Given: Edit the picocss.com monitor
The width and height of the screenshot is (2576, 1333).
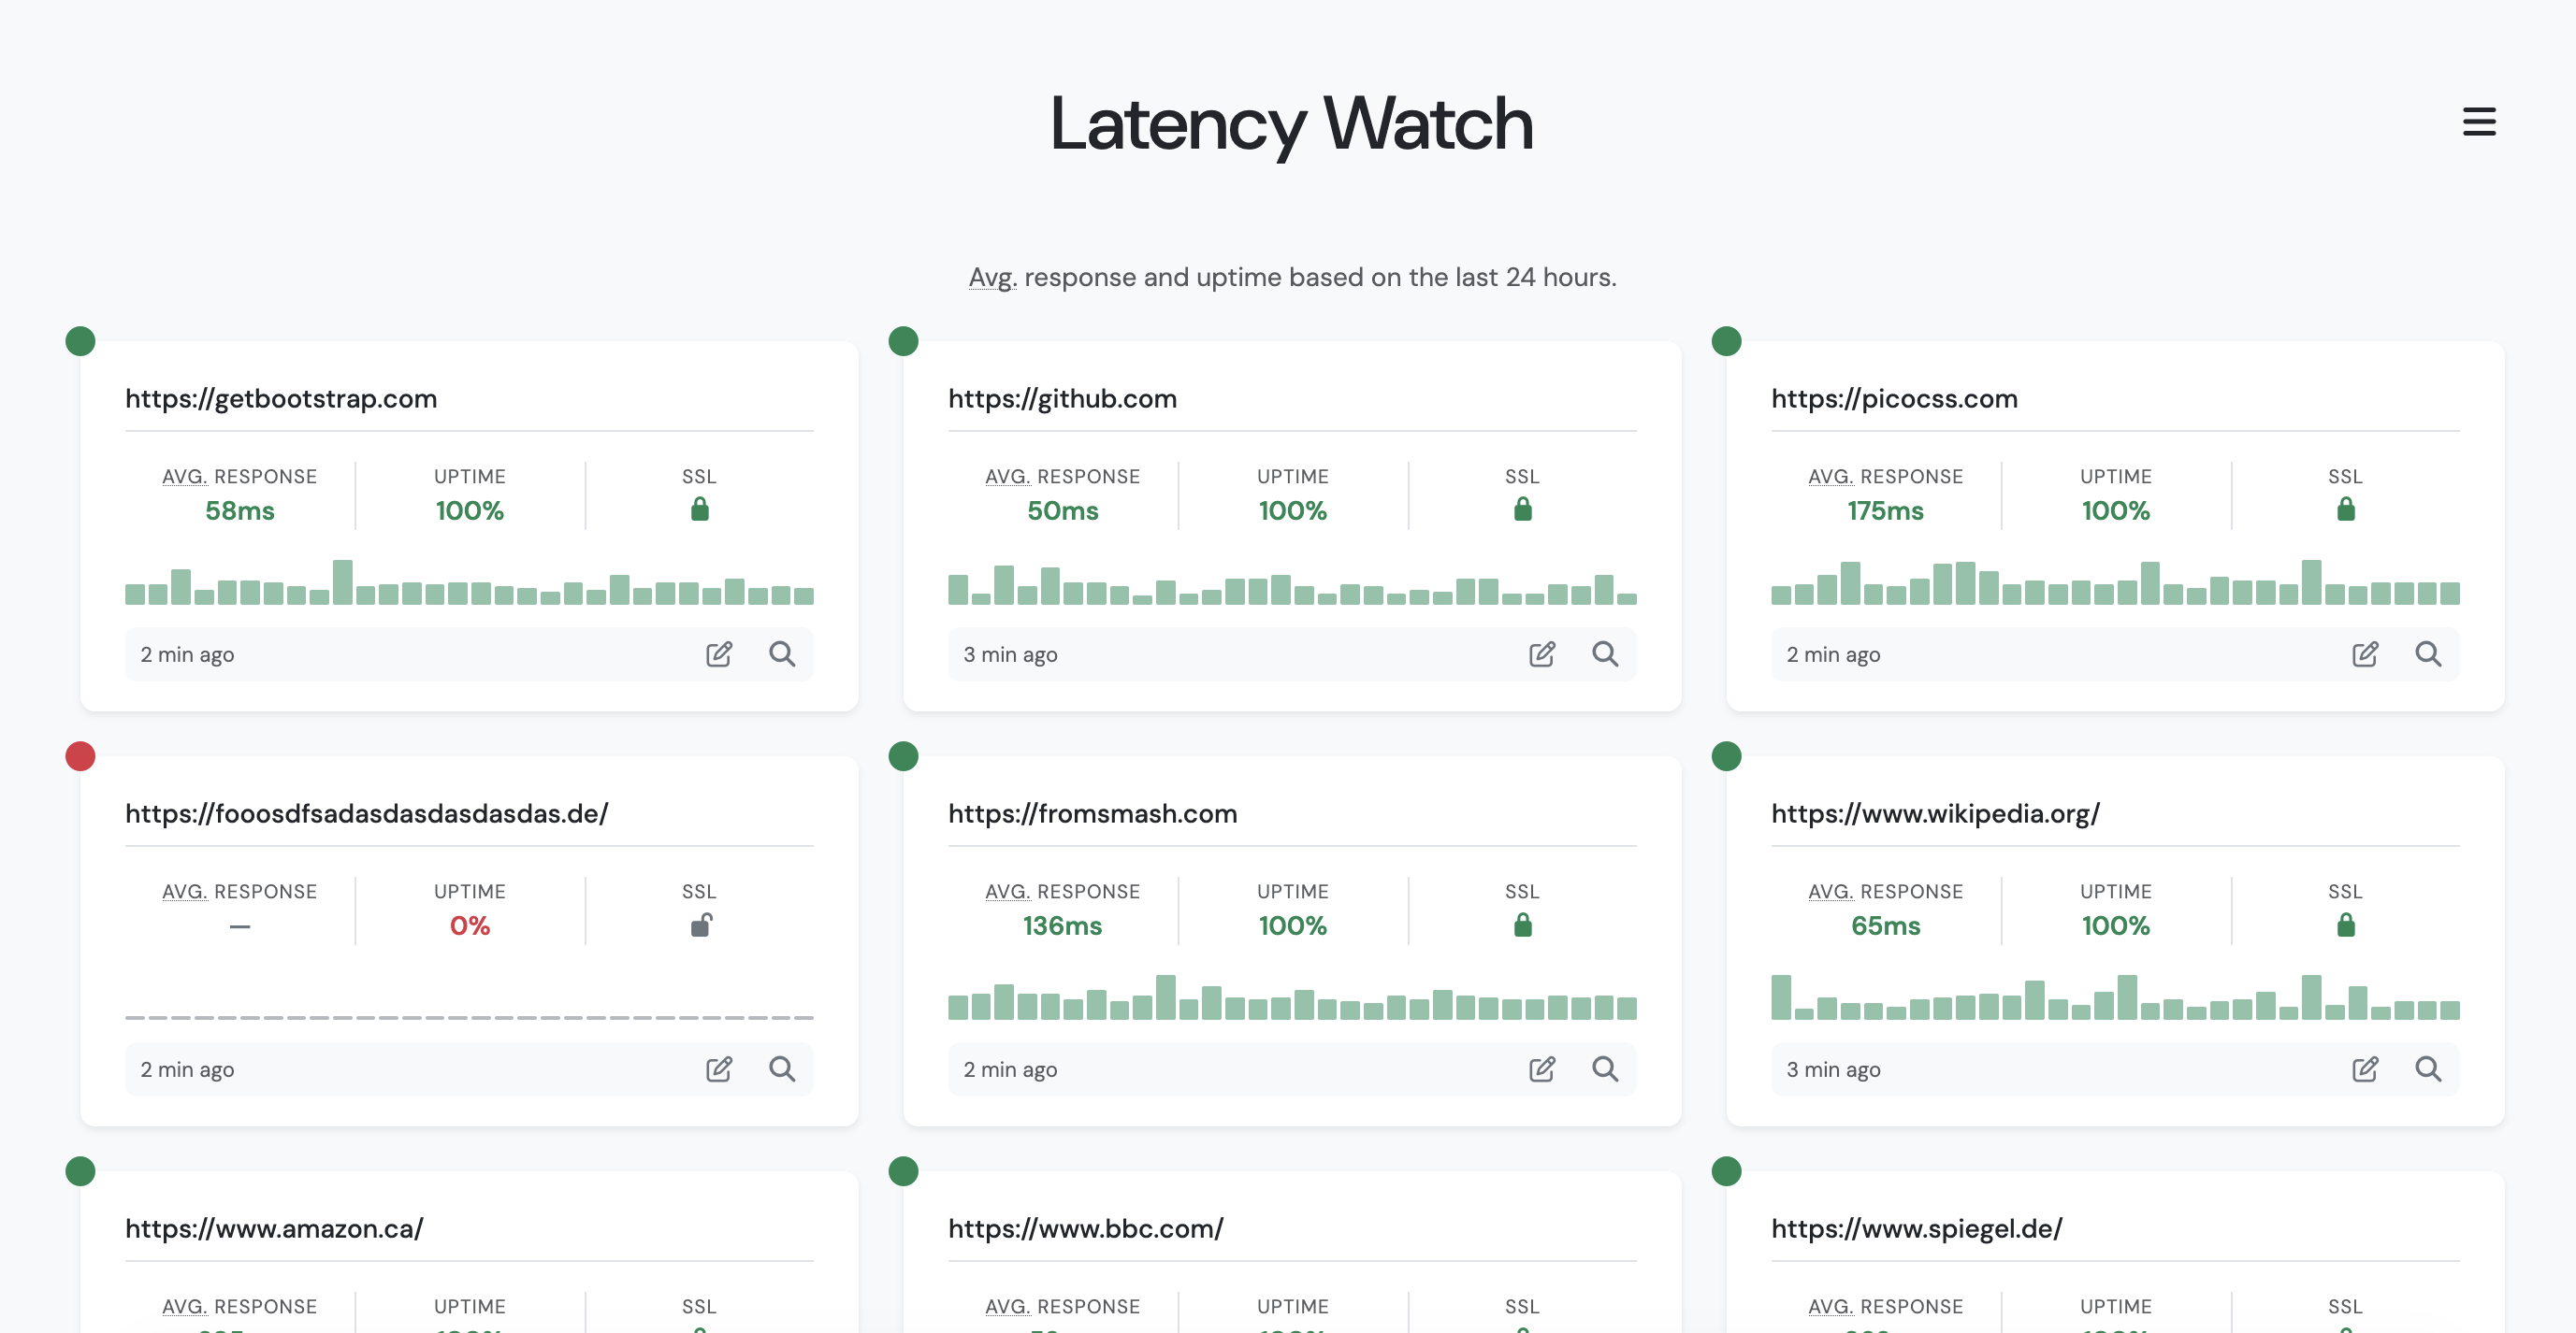Looking at the screenshot, I should pos(2365,653).
